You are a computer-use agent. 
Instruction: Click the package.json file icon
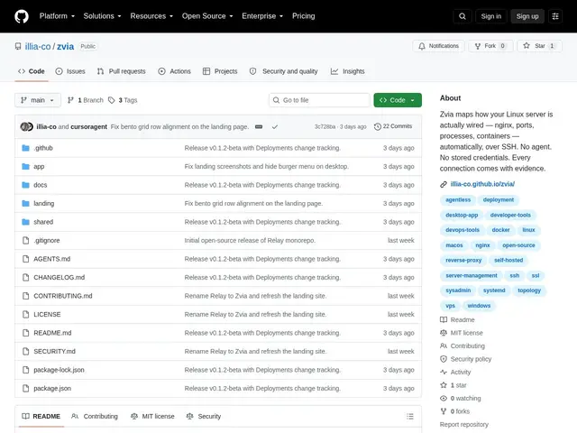(x=25, y=389)
